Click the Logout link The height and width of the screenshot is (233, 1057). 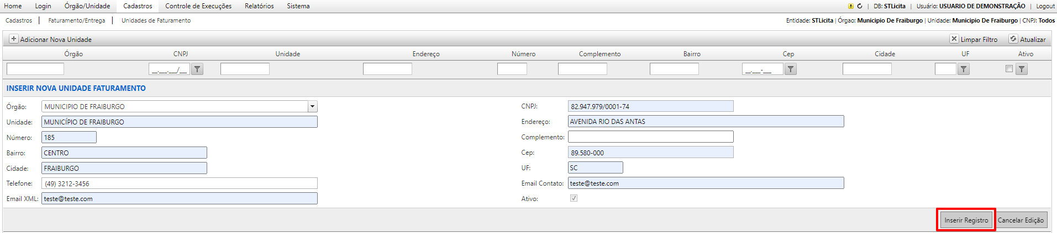pyautogui.click(x=1045, y=6)
